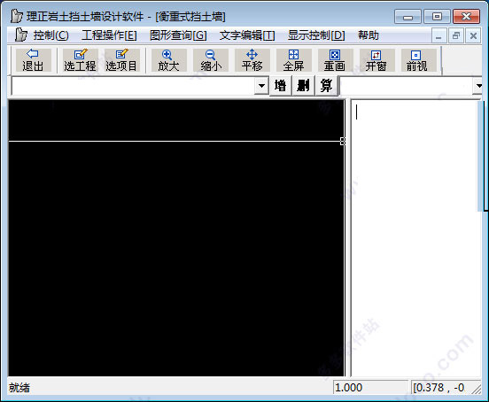Select the 开窗 window zoom tool
489x402 pixels.
(x=376, y=60)
